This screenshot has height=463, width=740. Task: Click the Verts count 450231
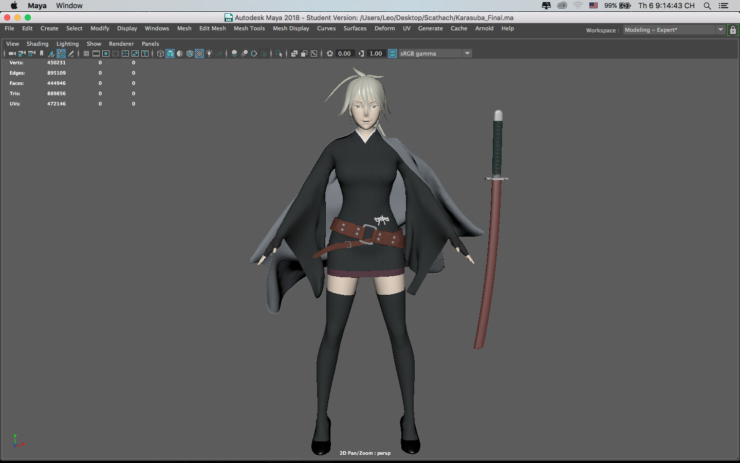tap(57, 63)
